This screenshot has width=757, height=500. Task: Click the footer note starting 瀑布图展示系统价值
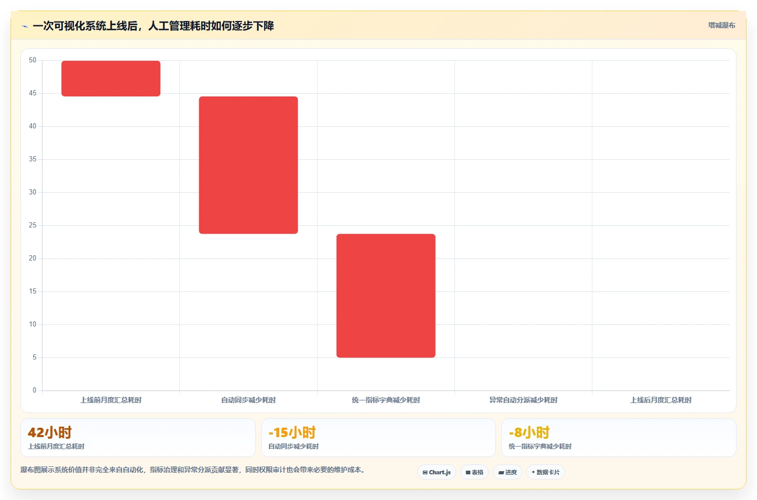(193, 470)
